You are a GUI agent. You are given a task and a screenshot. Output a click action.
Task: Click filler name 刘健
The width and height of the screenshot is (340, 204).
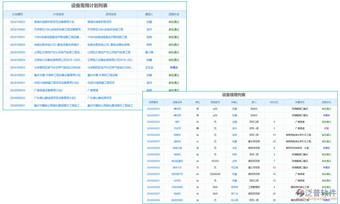coord(149,22)
